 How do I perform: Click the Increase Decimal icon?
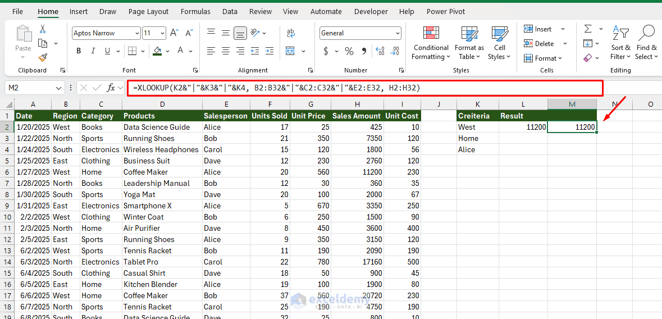tap(380, 51)
